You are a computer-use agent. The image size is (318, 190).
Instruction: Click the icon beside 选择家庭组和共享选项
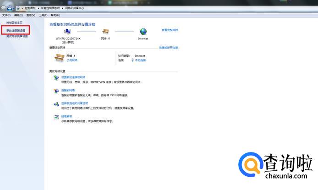click(56, 105)
